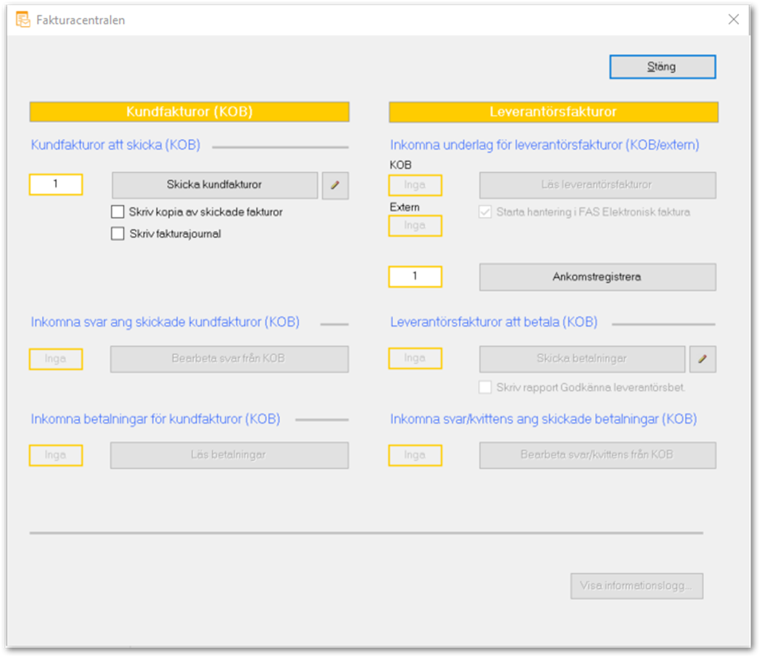
Task: Click the pencil icon beside Skicka kundfakturor
Action: click(x=336, y=184)
